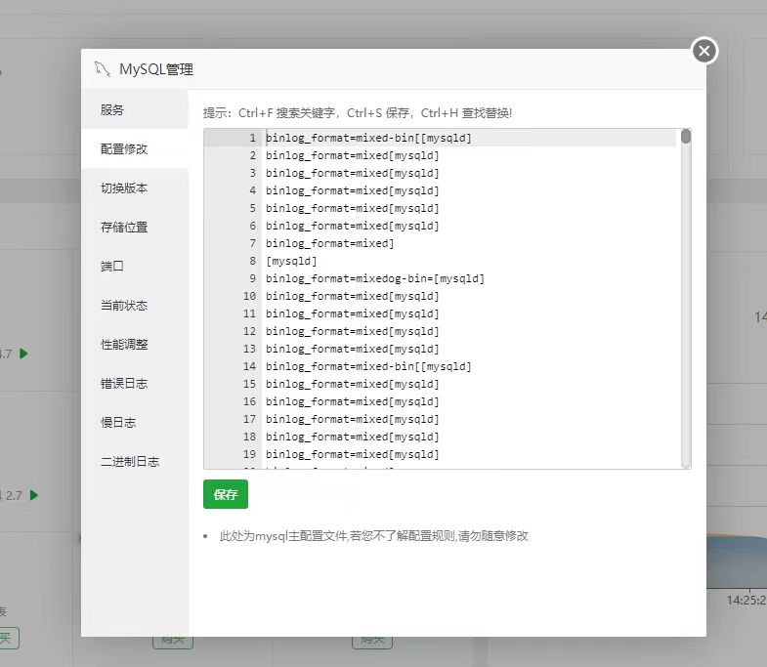
Task: Select line number 19 in gutter
Action: (249, 455)
